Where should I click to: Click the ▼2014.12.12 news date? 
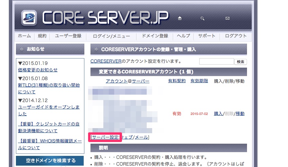pyautogui.click(x=33, y=100)
